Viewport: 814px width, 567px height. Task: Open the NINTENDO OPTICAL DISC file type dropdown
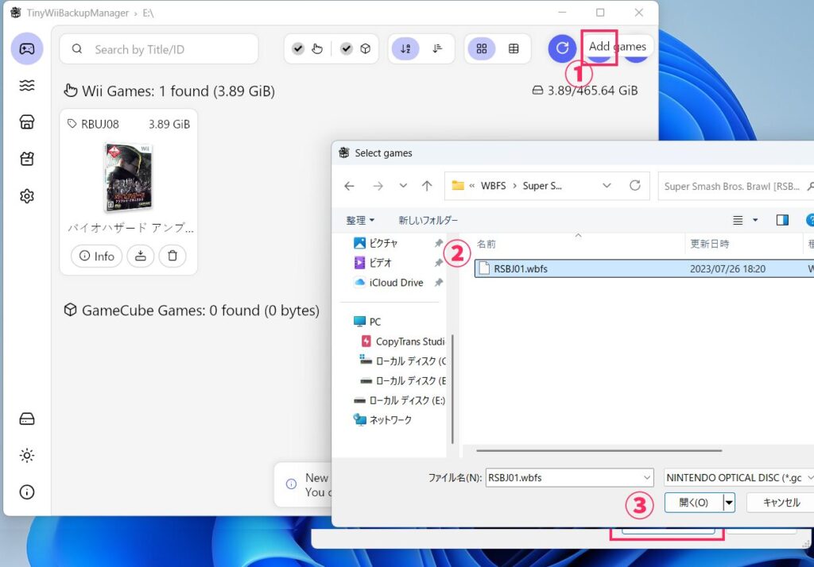(x=738, y=478)
